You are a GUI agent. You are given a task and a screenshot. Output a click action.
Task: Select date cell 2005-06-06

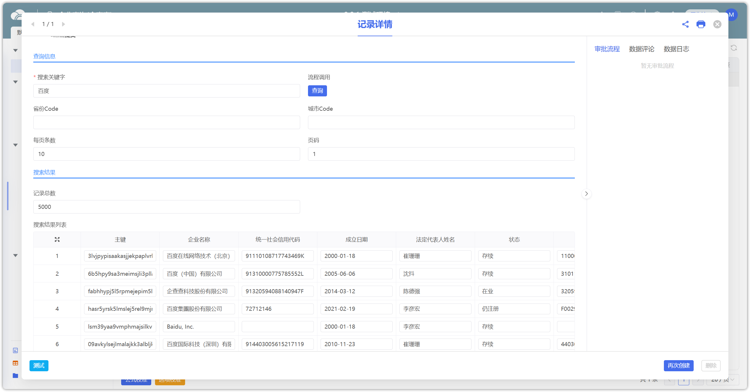point(356,274)
